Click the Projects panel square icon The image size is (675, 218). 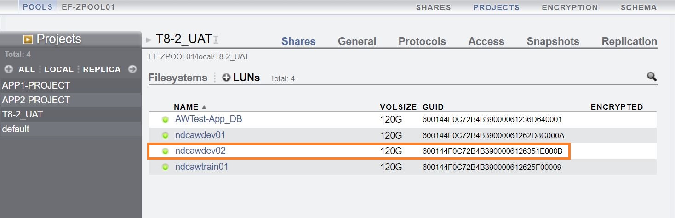tap(29, 39)
